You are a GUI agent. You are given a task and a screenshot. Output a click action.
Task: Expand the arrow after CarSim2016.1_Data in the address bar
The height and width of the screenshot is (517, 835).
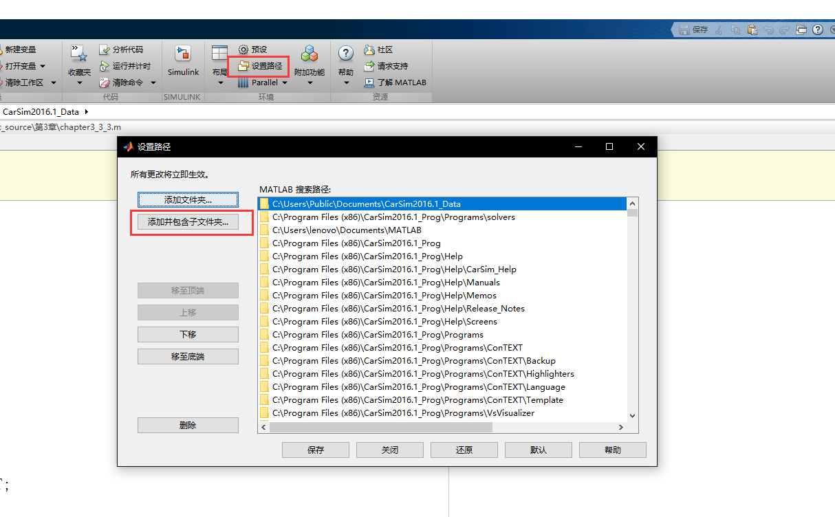point(85,111)
